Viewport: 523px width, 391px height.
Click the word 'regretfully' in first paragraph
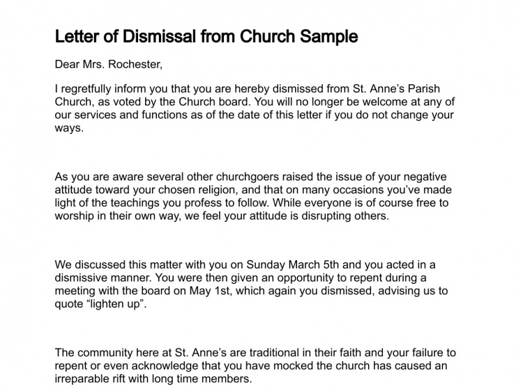coord(86,90)
